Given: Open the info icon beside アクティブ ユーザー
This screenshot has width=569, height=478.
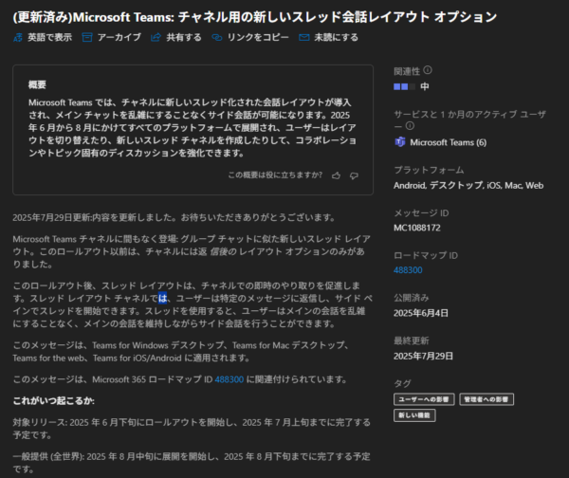Looking at the screenshot, I should [x=410, y=126].
